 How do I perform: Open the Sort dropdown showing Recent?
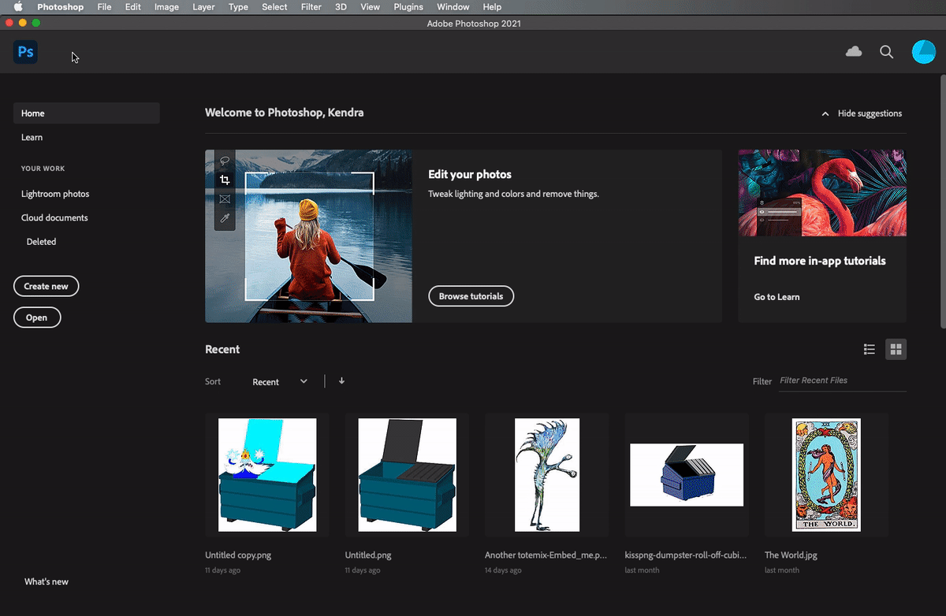pos(280,382)
